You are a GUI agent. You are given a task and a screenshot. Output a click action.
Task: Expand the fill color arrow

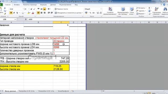[x=30, y=13]
